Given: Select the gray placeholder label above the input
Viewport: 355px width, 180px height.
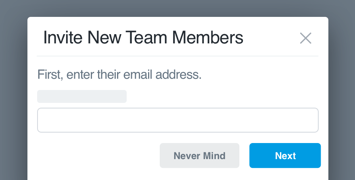Looking at the screenshot, I should 82,96.
